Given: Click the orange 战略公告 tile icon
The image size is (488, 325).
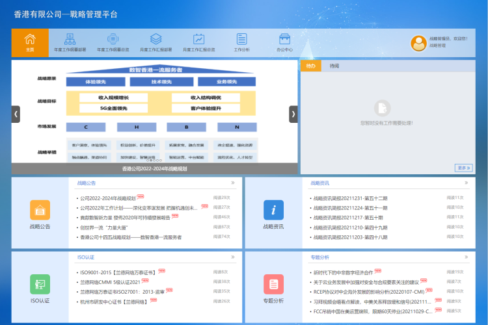Looking at the screenshot, I should coord(40,211).
